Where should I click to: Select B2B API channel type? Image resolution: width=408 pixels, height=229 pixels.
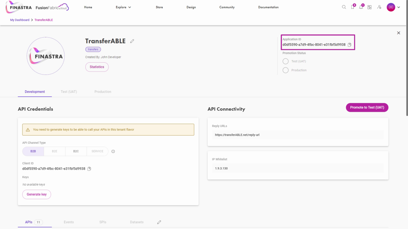(x=33, y=151)
